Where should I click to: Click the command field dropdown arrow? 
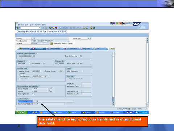click(40, 28)
